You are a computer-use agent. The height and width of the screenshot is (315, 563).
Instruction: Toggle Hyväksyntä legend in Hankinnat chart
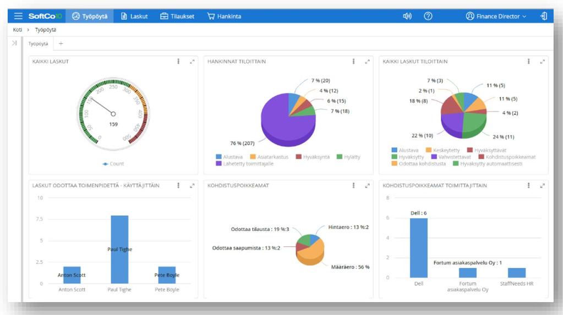(313, 157)
